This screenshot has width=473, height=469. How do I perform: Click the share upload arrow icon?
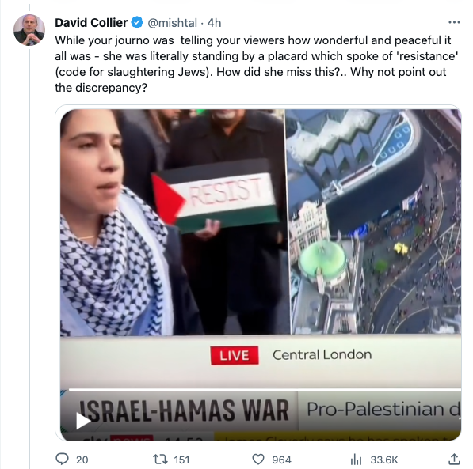[454, 459]
